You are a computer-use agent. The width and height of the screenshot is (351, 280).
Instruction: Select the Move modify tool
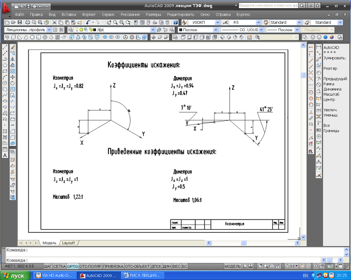coord(12,77)
